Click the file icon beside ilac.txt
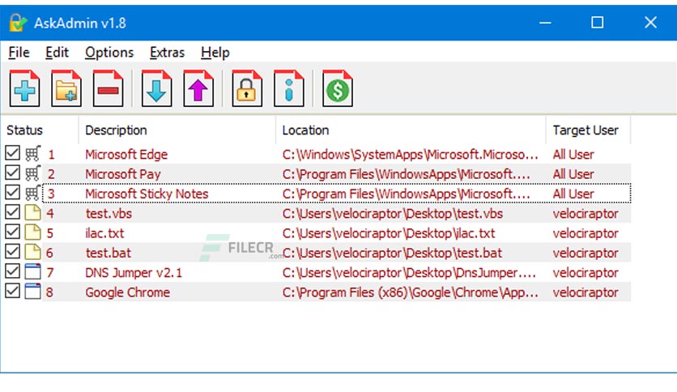The height and width of the screenshot is (392, 677). (x=33, y=232)
